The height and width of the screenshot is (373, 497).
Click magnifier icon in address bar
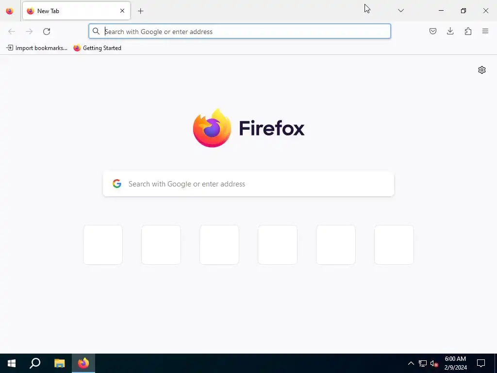(x=96, y=31)
